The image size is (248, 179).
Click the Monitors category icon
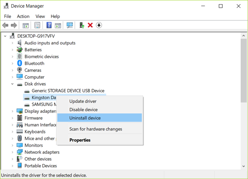[19, 145]
